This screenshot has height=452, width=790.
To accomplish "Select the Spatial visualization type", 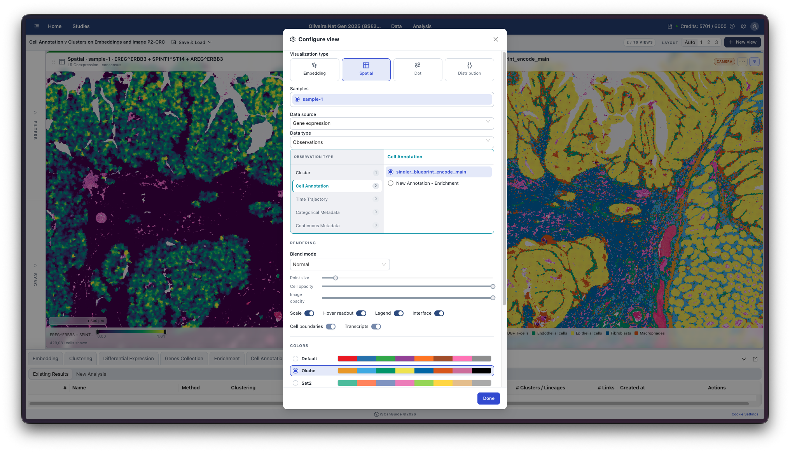I will coord(366,70).
